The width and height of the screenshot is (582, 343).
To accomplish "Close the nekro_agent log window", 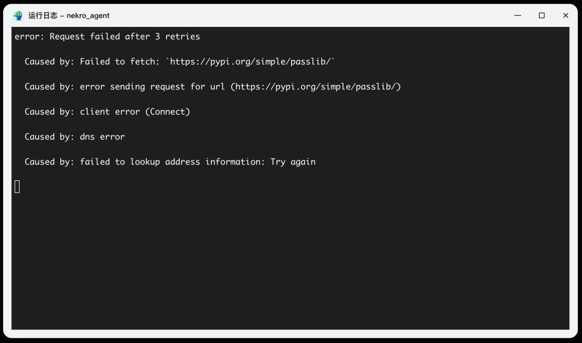I will (565, 16).
